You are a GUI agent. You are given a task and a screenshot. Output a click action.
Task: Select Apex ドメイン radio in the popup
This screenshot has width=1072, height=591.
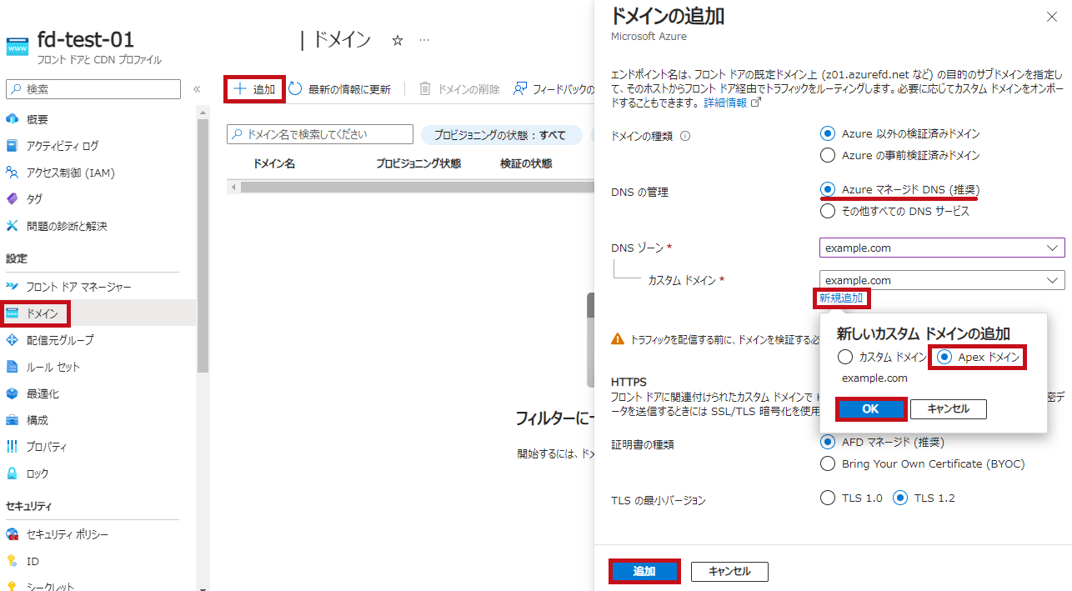[944, 358]
